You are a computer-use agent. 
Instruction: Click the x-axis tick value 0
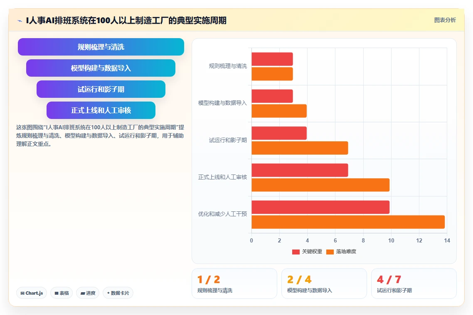(251, 240)
